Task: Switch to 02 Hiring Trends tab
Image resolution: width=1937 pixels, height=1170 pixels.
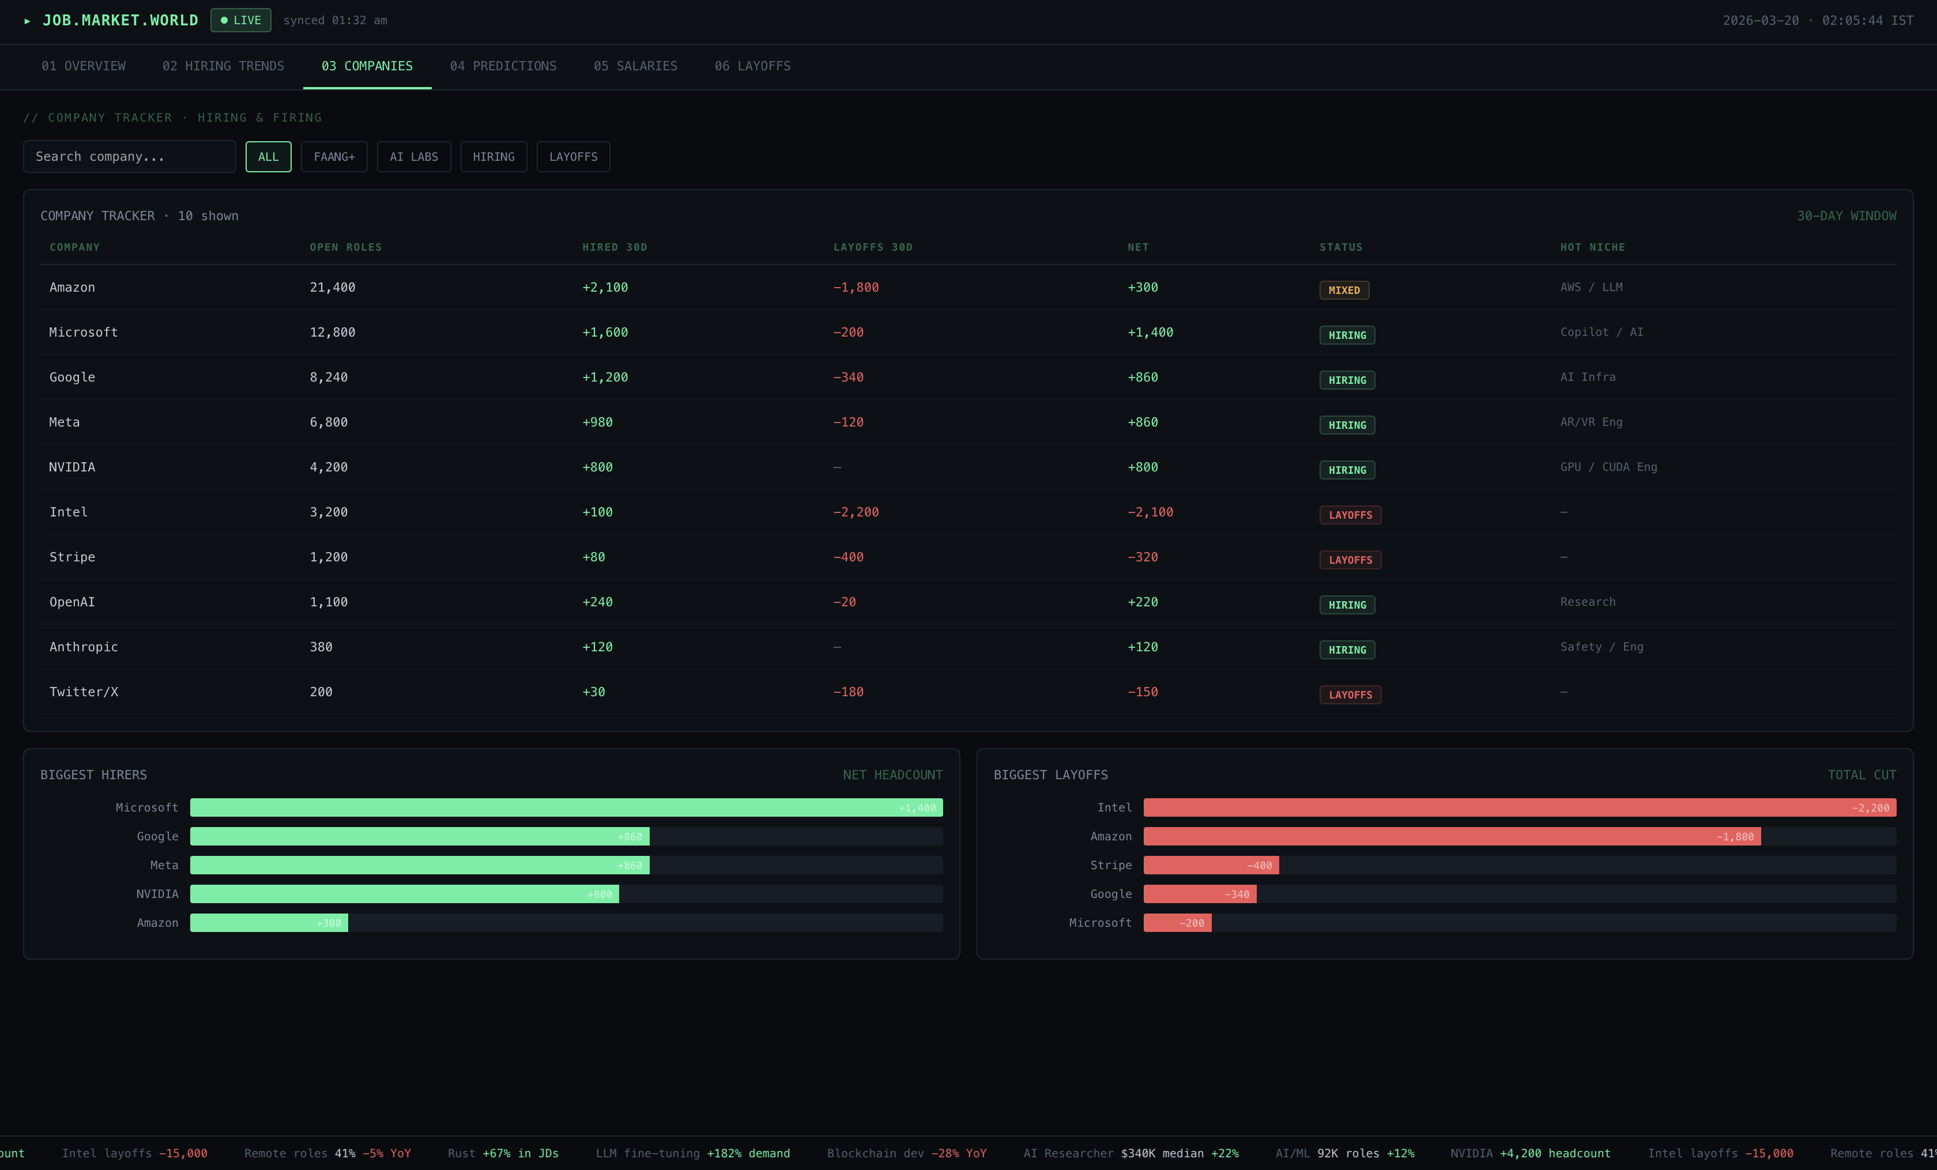Action: (x=223, y=66)
